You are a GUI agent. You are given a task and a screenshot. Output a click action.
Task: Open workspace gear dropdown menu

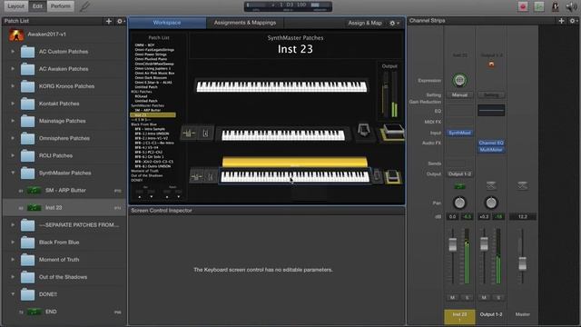tap(394, 23)
